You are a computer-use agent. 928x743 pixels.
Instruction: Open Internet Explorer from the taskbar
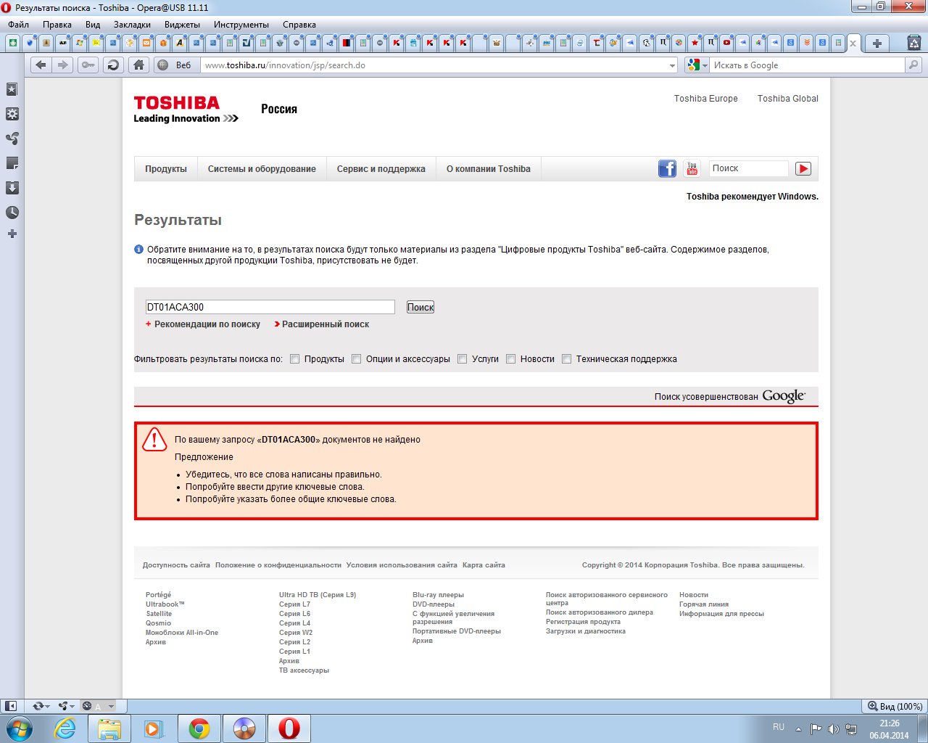[x=65, y=728]
